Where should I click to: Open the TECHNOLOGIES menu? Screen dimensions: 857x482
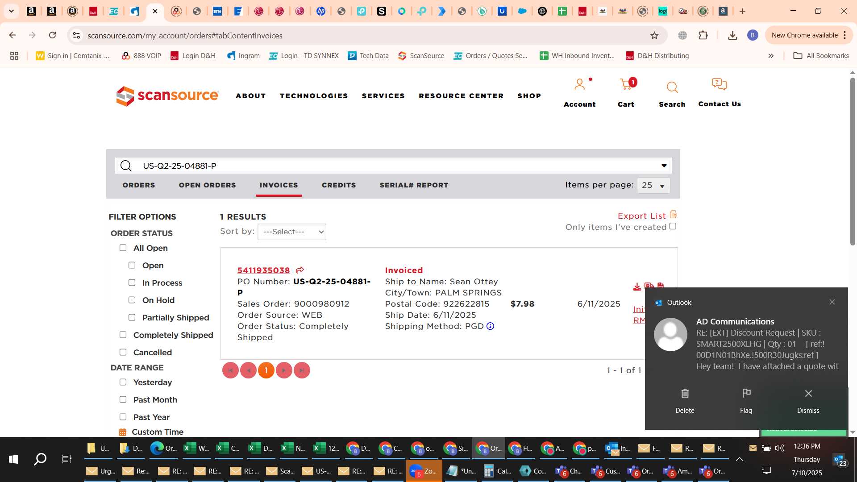tap(314, 96)
